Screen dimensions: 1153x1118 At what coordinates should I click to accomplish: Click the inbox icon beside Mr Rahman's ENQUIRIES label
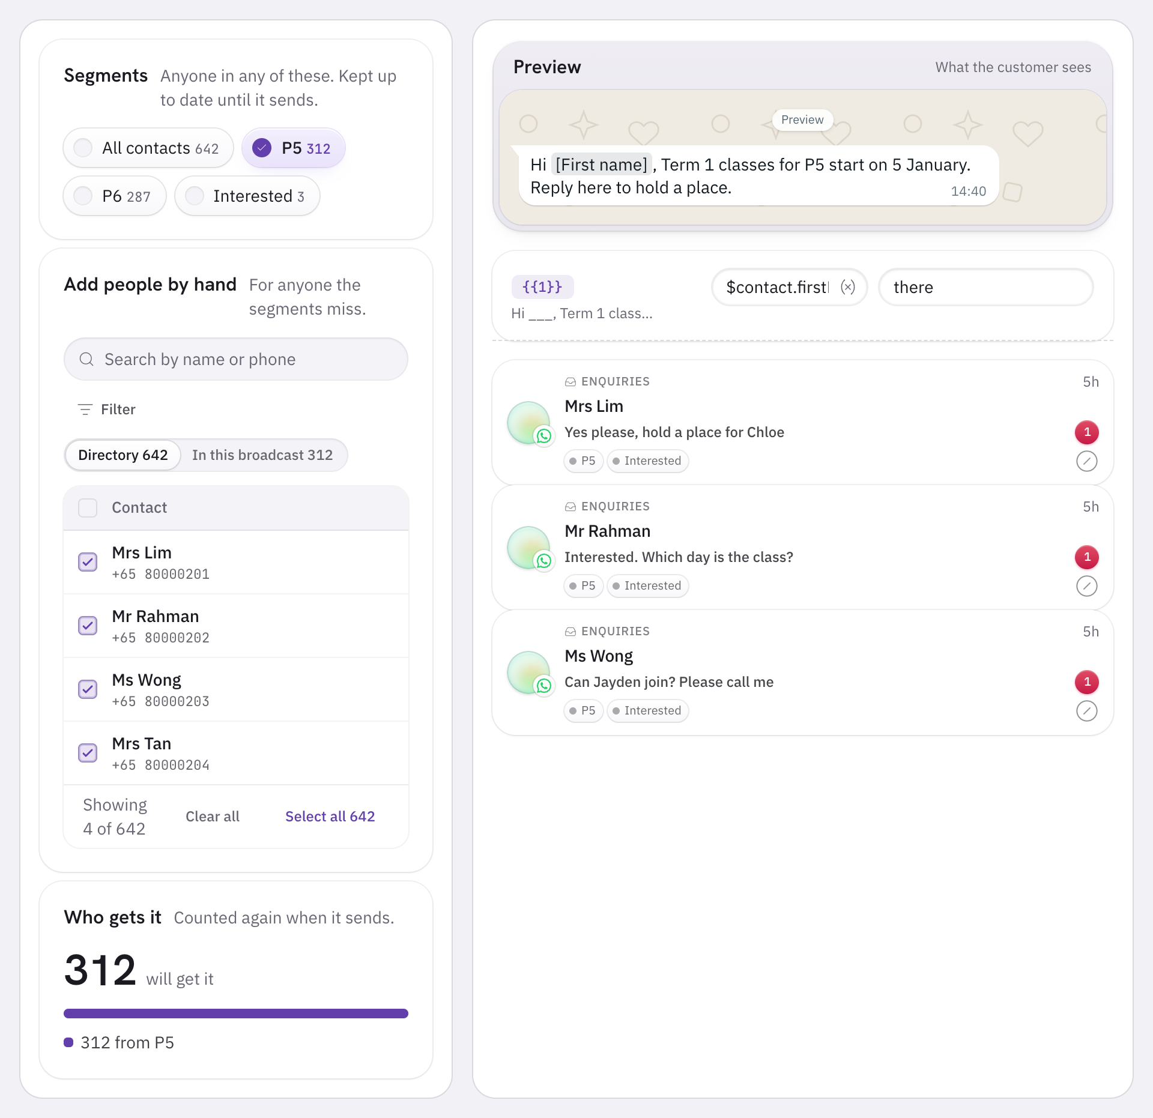(x=570, y=507)
